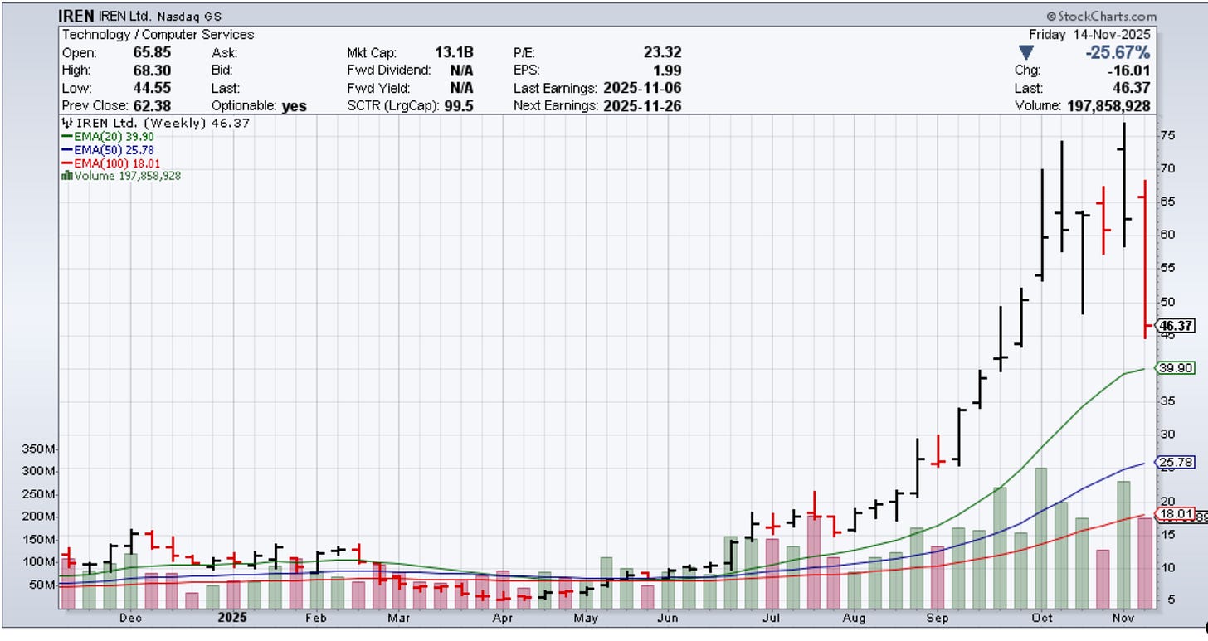Click the blue 25.78 EMA tag on right axis
The width and height of the screenshot is (1208, 641).
[1176, 462]
